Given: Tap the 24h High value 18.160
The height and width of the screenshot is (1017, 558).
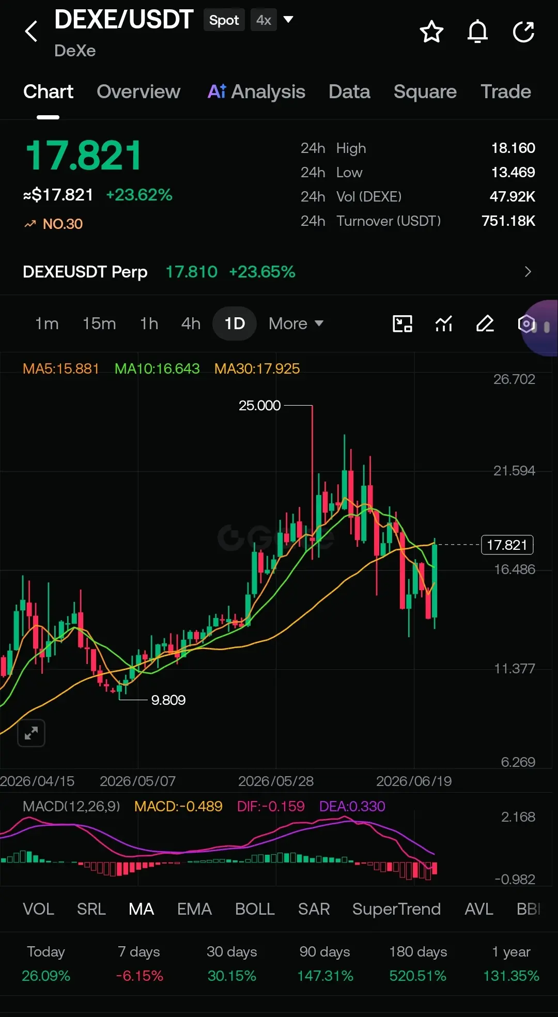Looking at the screenshot, I should pyautogui.click(x=513, y=148).
